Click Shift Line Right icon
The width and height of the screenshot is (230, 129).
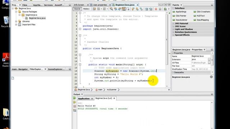(151, 9)
